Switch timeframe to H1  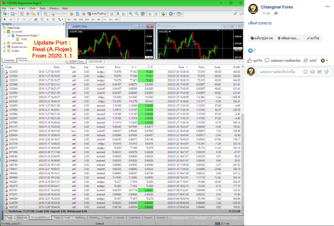point(93,19)
